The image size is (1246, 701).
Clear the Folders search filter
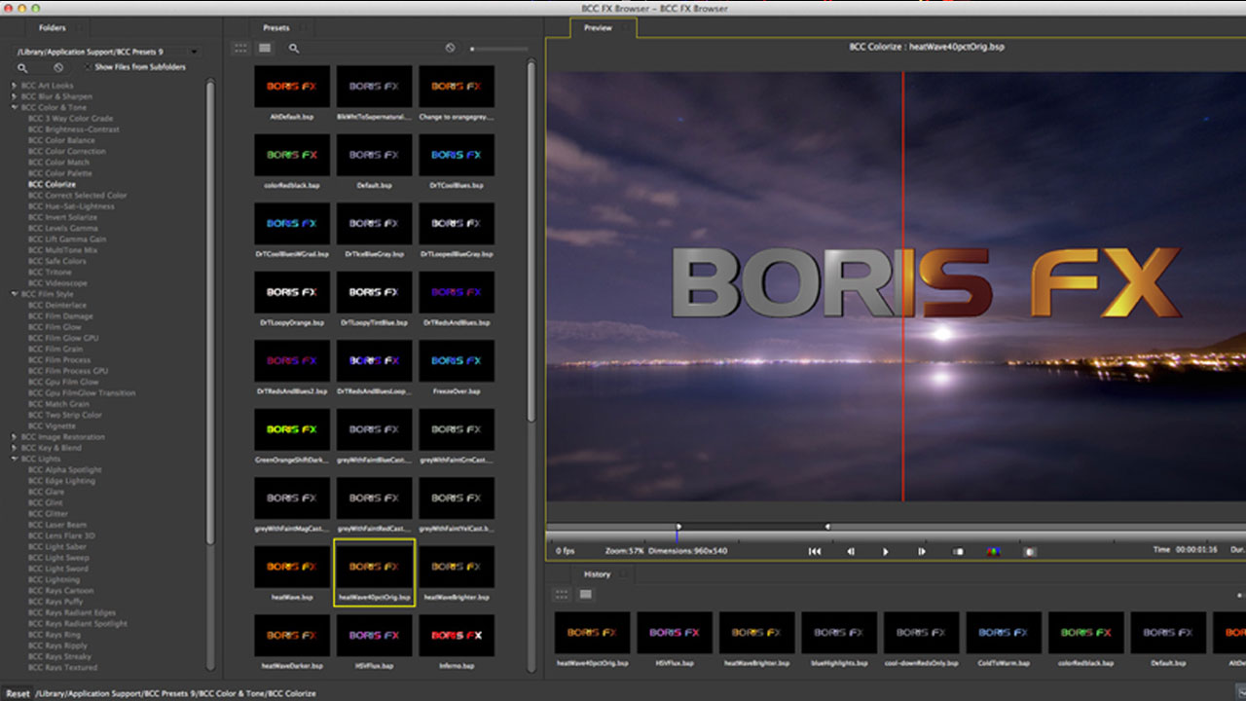[x=58, y=67]
